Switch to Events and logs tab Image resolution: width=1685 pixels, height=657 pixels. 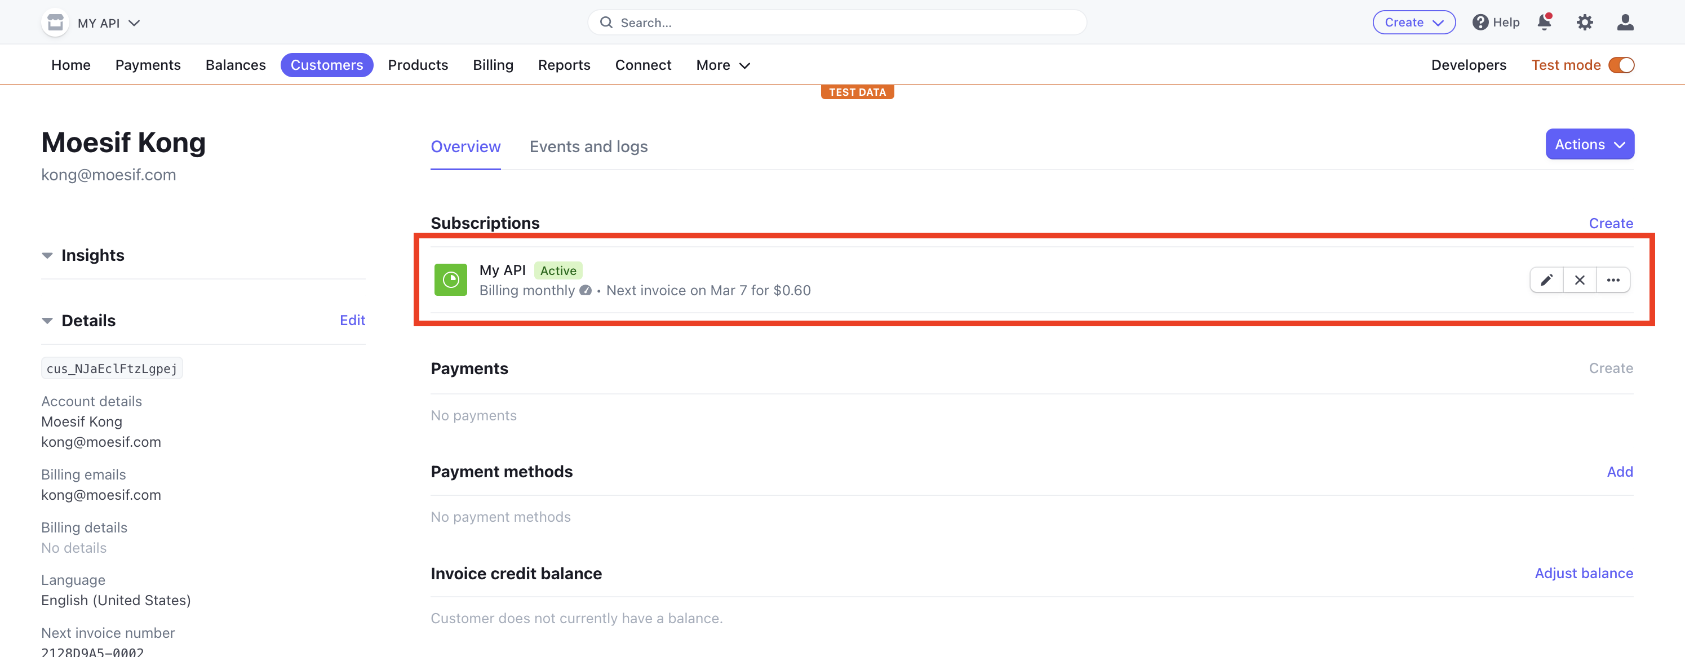(x=588, y=147)
